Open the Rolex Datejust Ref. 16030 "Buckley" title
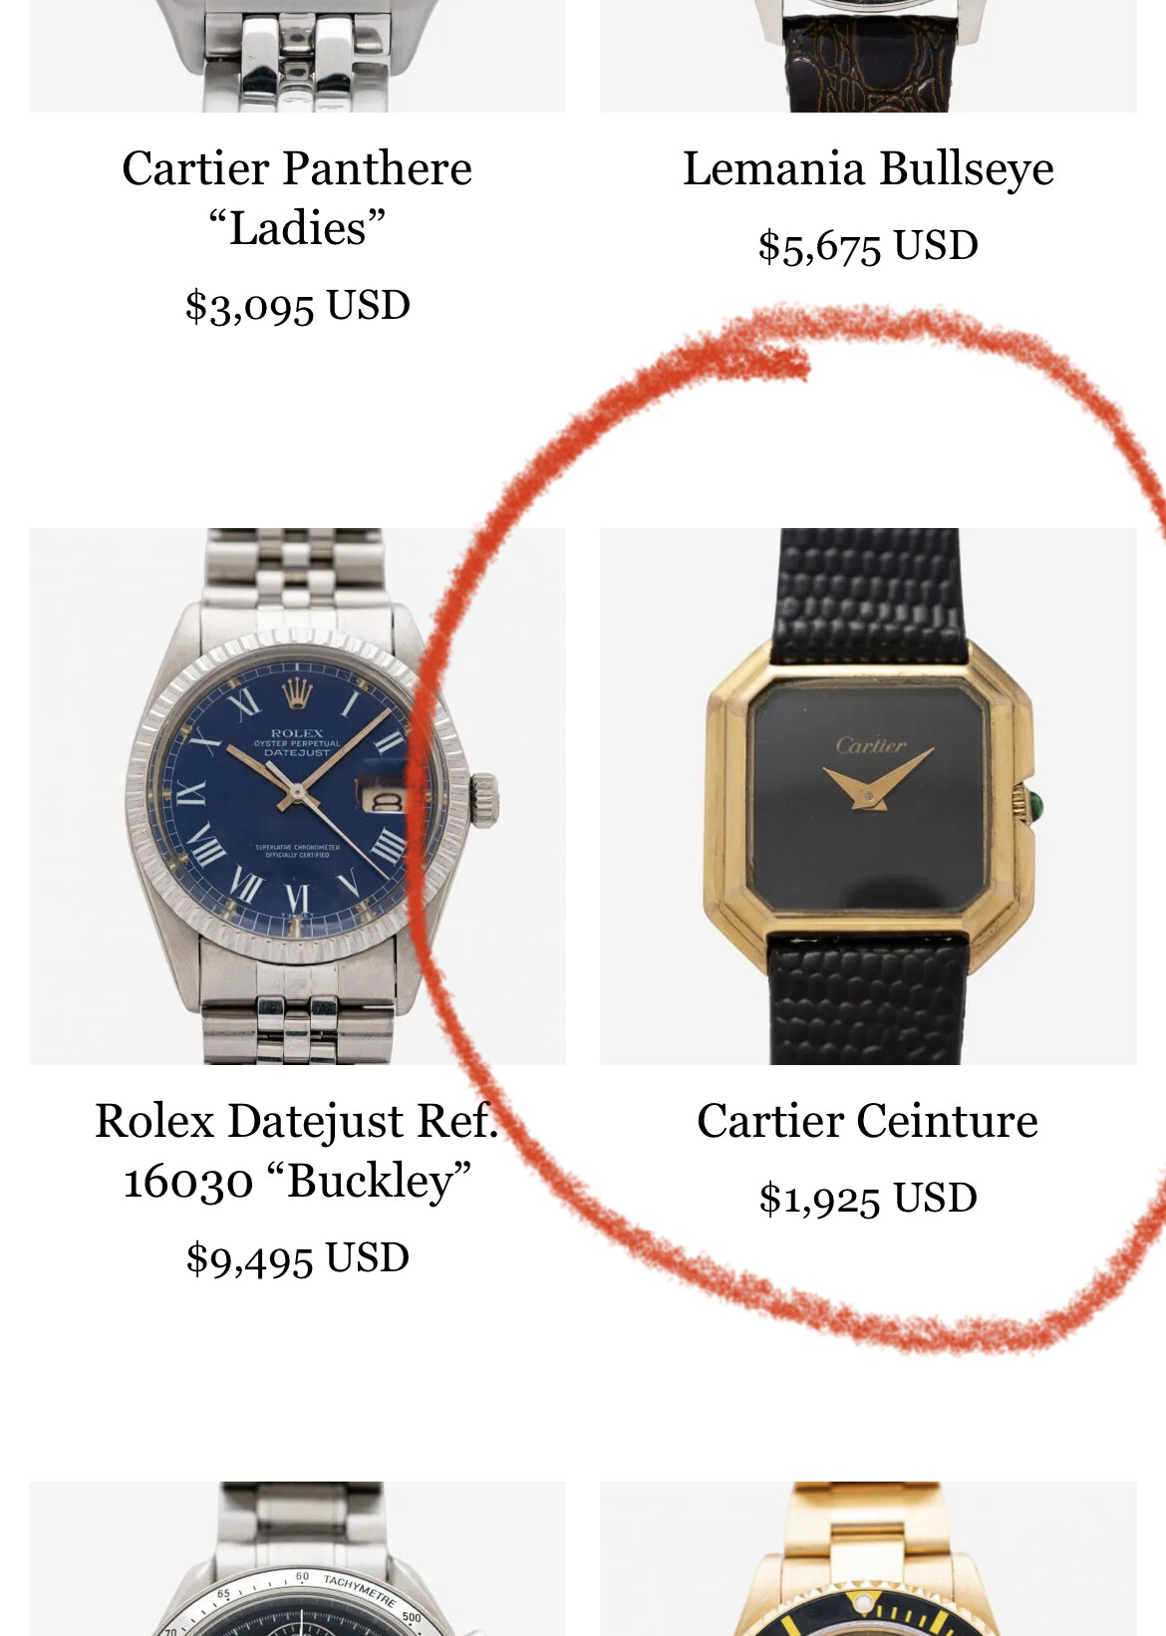 [297, 1150]
